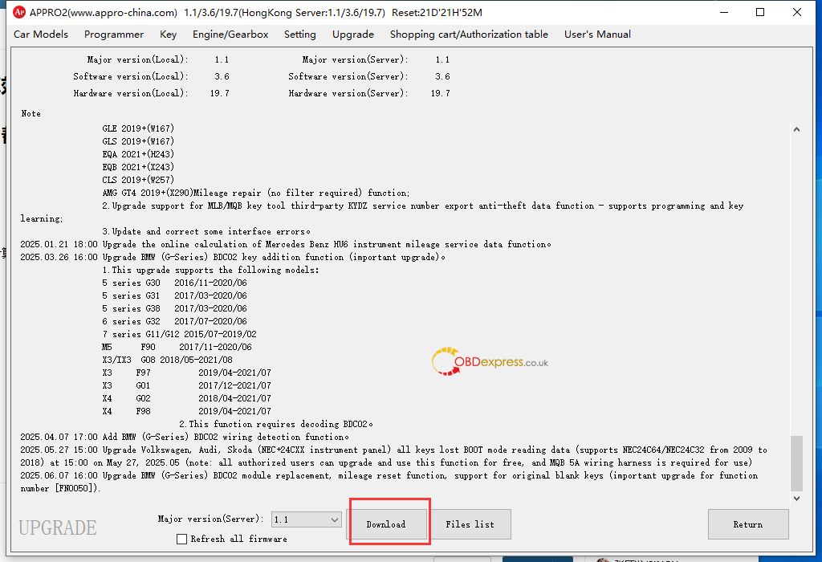Minimize the APPRO2 window

(724, 12)
